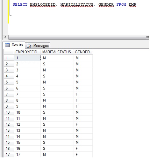This screenshot has width=150, height=166.
Task: Click the GENDER cell in row 14
Action: point(83,136)
